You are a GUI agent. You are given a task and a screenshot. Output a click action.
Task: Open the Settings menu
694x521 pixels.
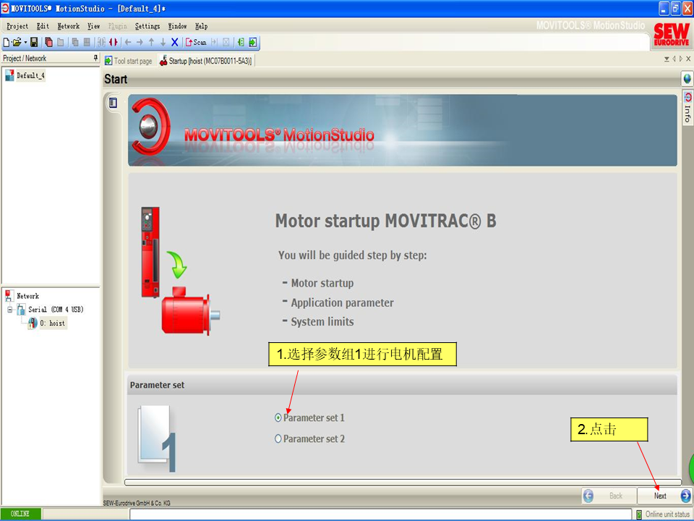click(x=147, y=26)
